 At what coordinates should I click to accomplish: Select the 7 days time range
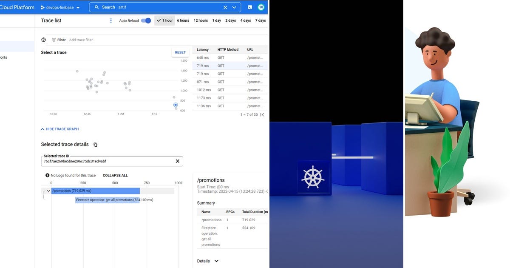[260, 20]
